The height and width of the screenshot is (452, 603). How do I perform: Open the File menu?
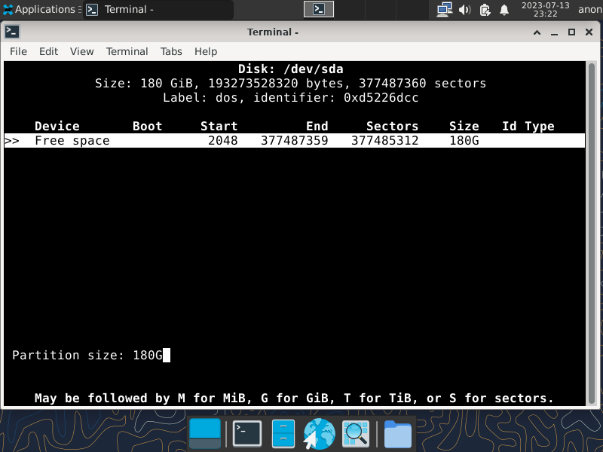(x=18, y=51)
